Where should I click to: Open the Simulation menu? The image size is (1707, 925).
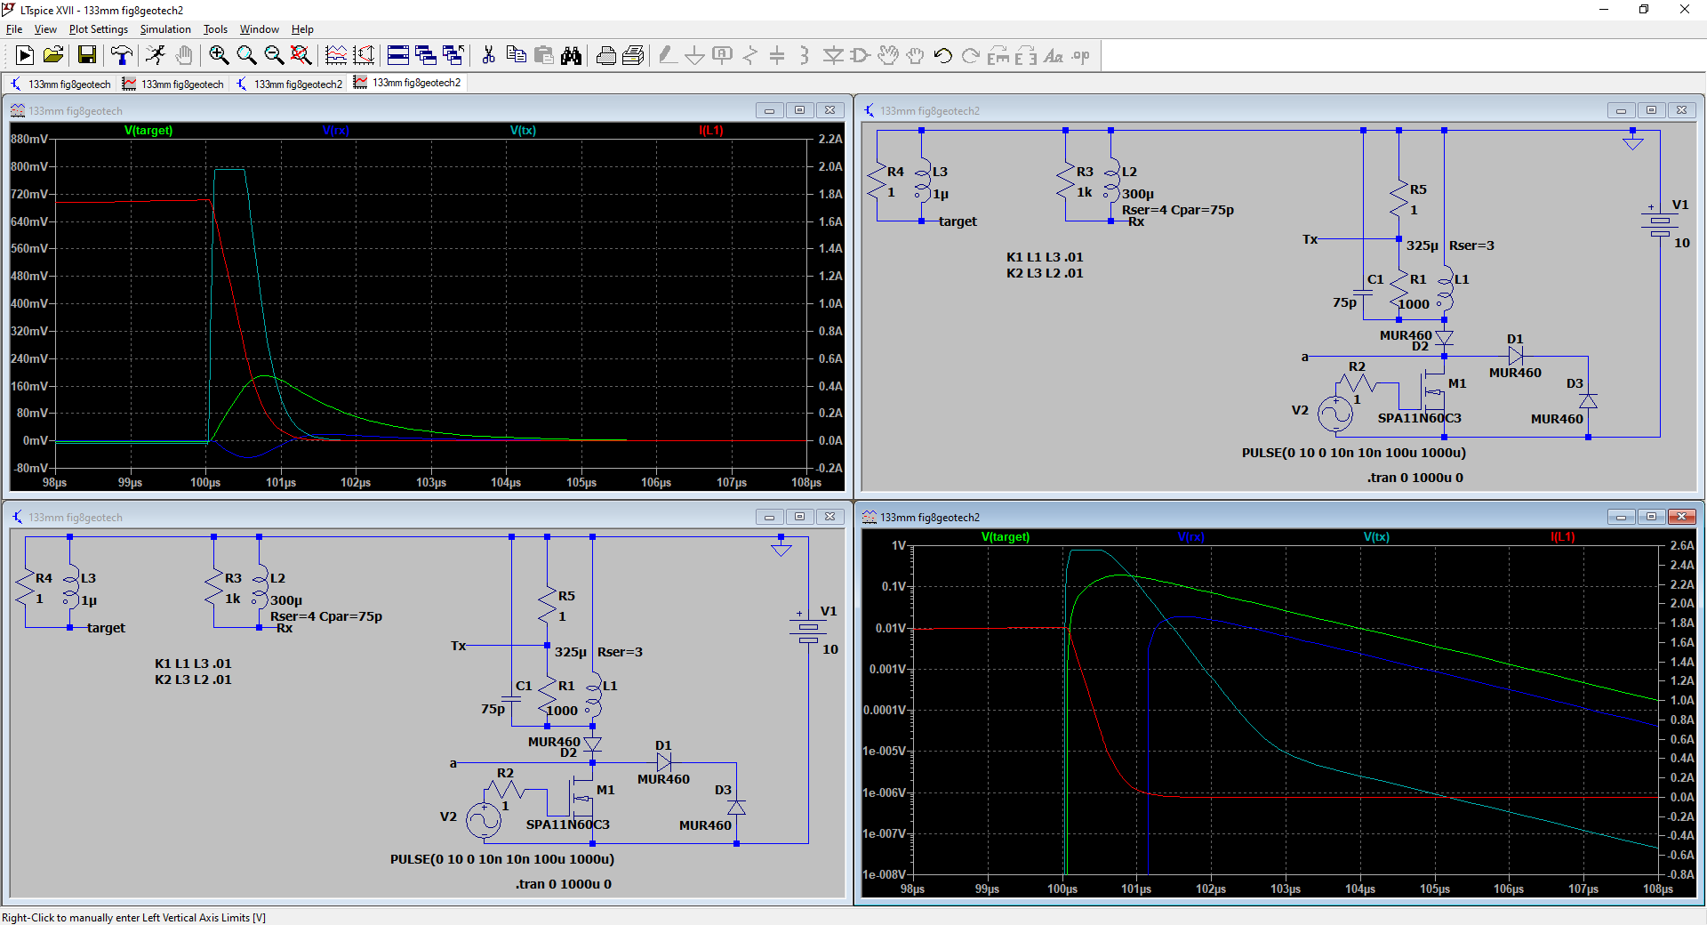coord(165,29)
